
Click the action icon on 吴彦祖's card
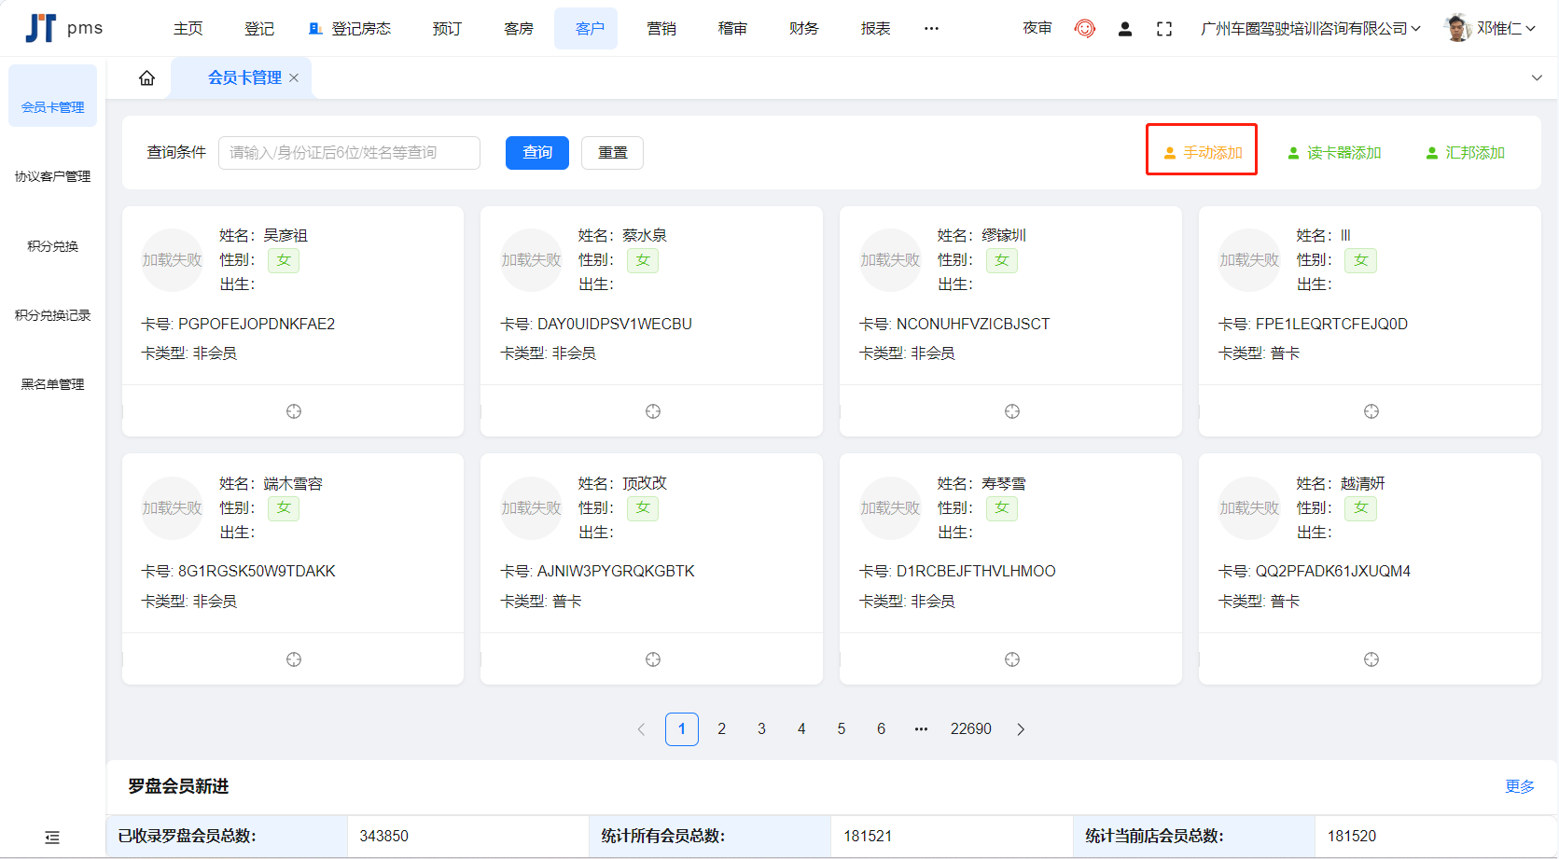coord(293,411)
